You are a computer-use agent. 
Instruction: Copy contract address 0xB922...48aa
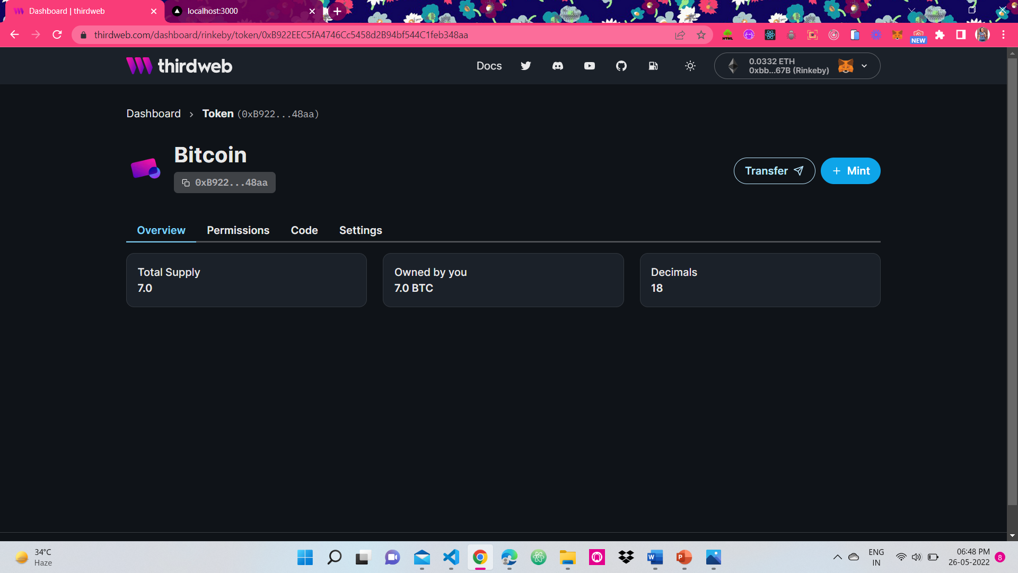click(x=225, y=183)
